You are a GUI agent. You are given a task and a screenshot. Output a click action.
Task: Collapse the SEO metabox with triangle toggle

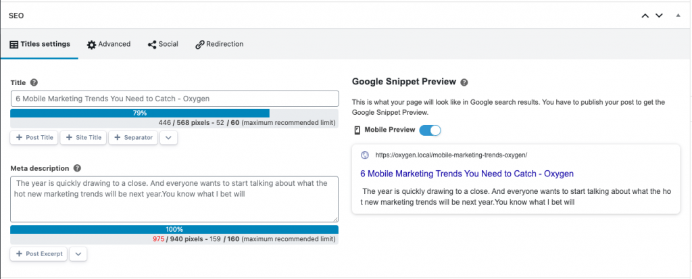[x=678, y=15]
